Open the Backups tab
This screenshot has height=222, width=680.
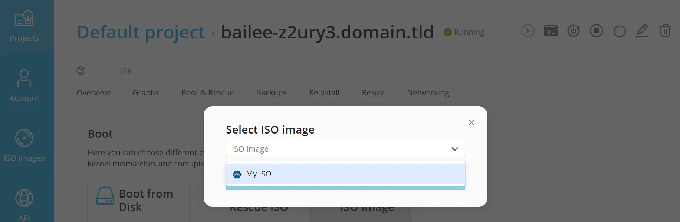point(272,92)
